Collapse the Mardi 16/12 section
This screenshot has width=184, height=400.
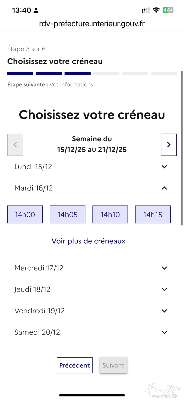164,188
